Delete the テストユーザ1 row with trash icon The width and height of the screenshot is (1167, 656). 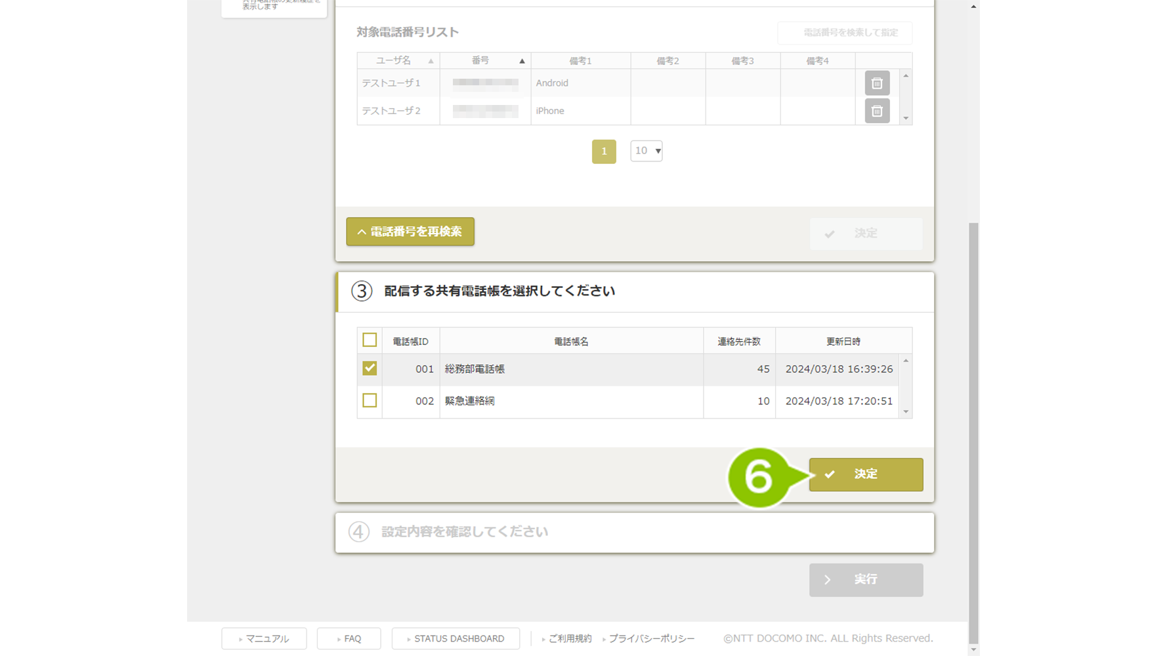876,83
